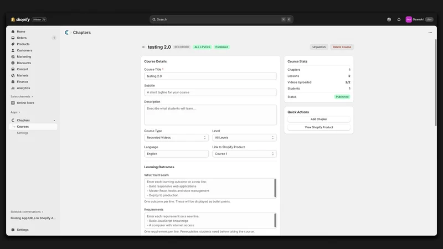The image size is (443, 249).
Task: Click the Marketing target icon
Action: click(13, 56)
